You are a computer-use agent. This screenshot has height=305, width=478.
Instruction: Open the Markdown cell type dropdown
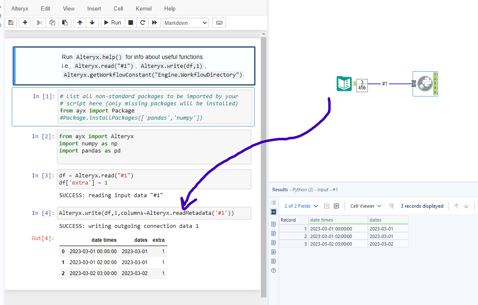pos(185,23)
